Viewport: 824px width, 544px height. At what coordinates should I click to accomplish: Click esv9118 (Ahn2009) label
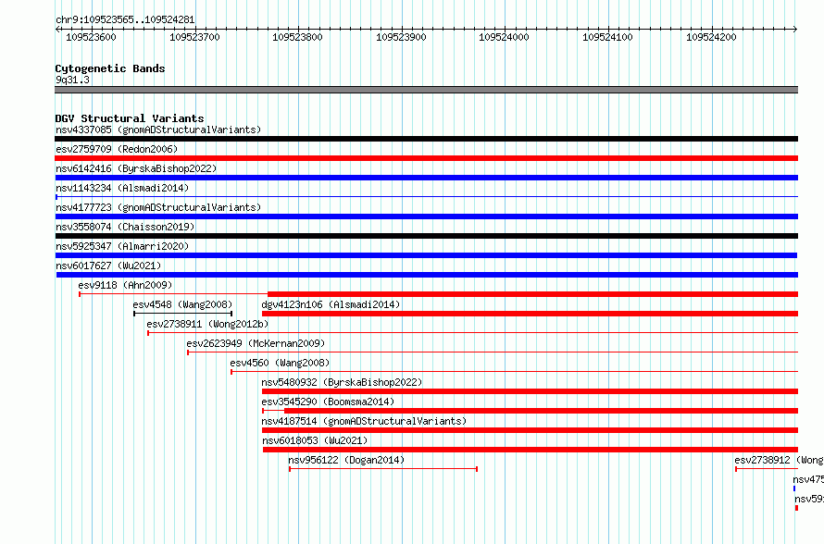125,285
